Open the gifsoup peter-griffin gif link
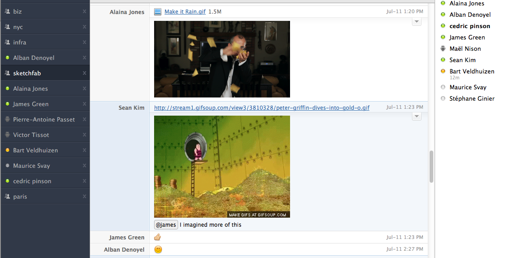 (261, 107)
